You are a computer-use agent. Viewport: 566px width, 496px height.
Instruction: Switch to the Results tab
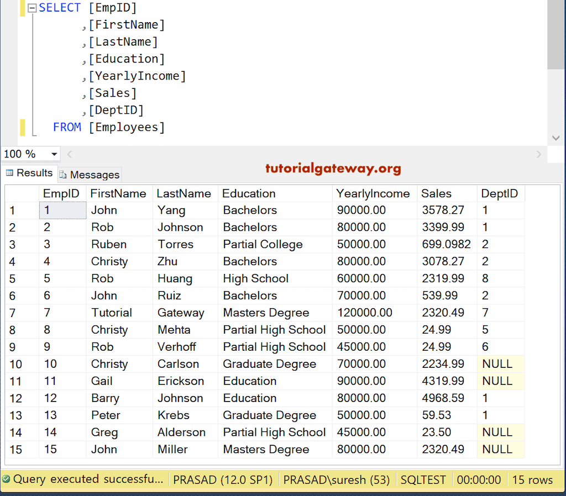[29, 173]
